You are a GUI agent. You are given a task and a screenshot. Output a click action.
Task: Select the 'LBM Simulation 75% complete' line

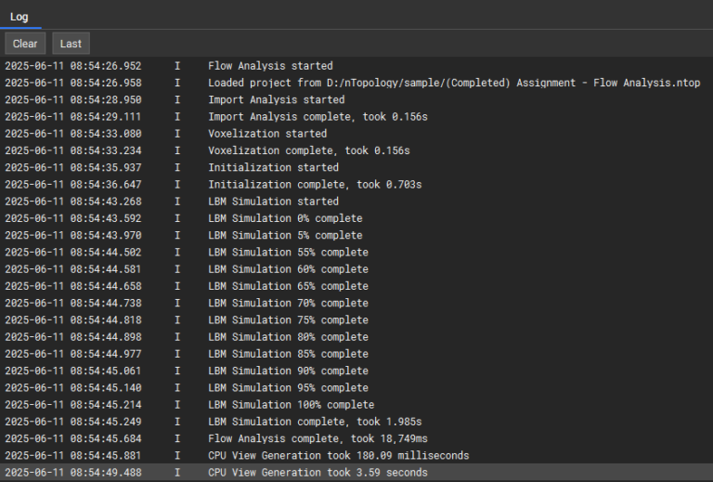288,320
